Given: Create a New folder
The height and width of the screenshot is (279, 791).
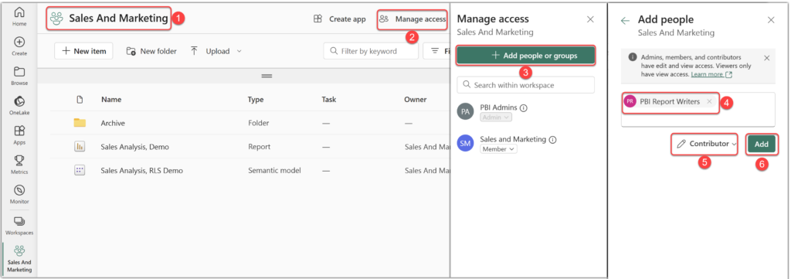Looking at the screenshot, I should click(x=151, y=51).
